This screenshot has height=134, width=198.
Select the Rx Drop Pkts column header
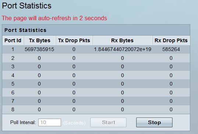pos(171,40)
